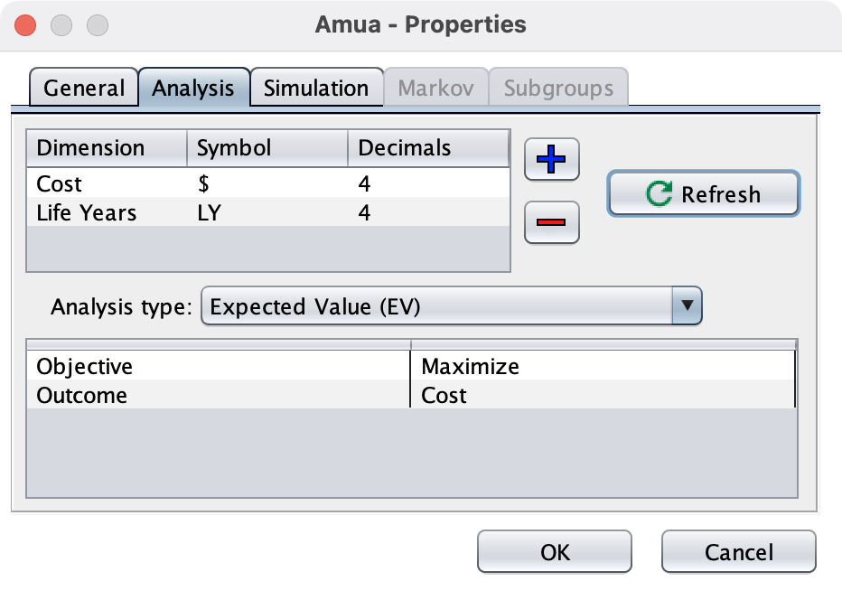Open the Analysis type dropdown

438,307
